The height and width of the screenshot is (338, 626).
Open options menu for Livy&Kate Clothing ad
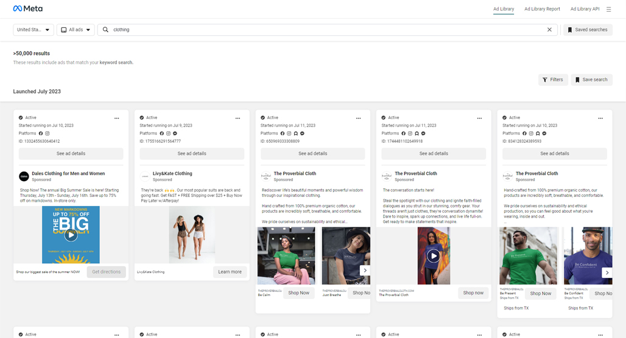click(237, 118)
